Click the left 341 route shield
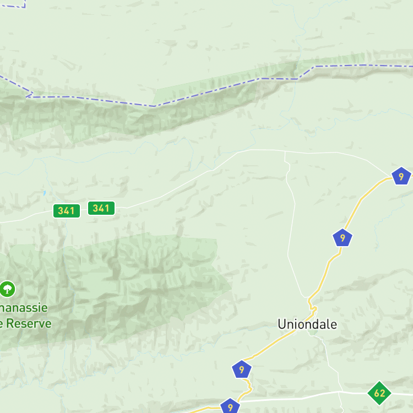Viewport: 413px width, 413px height. click(x=67, y=211)
